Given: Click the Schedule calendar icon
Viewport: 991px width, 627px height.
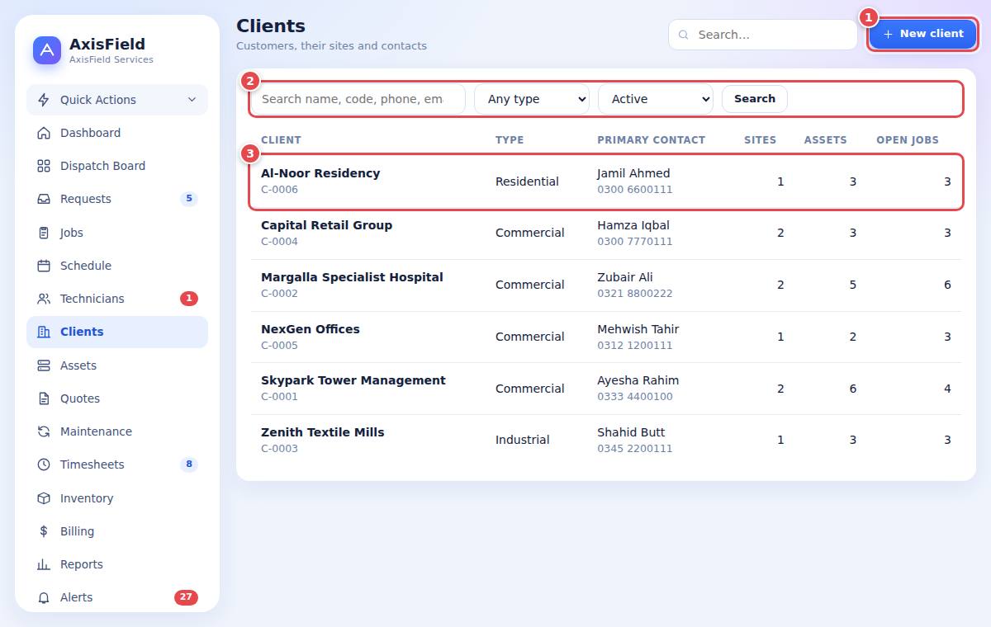Looking at the screenshot, I should point(44,266).
